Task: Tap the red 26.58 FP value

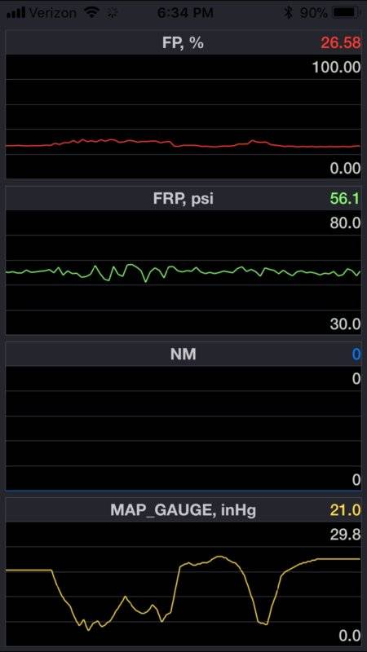Action: [341, 43]
